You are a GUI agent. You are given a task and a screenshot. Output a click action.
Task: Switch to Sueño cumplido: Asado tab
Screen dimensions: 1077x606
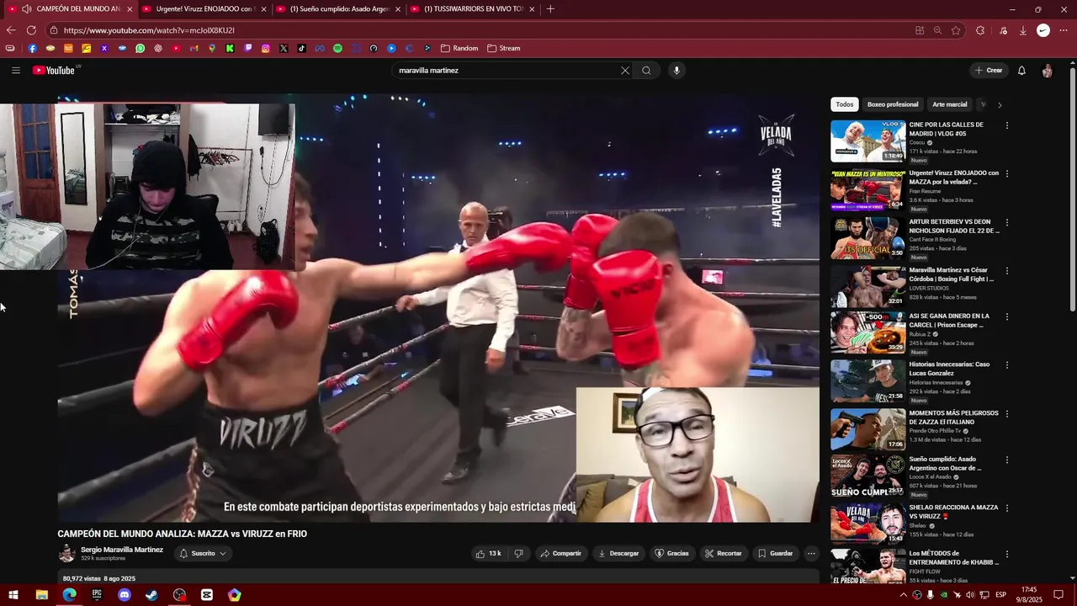pyautogui.click(x=339, y=9)
